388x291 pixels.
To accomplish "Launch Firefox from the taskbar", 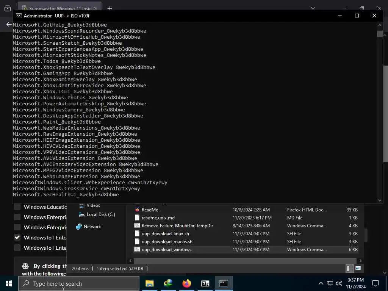I will pos(186,283).
